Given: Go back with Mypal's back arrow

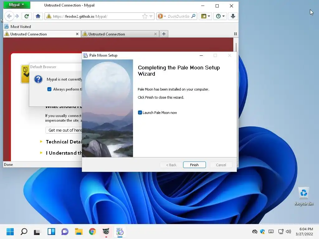Looking at the screenshot, I should point(9,16).
